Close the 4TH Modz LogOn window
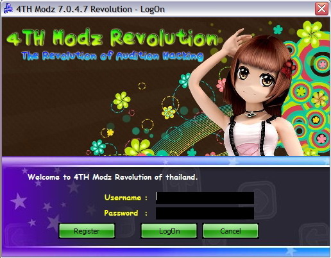 (321, 9)
